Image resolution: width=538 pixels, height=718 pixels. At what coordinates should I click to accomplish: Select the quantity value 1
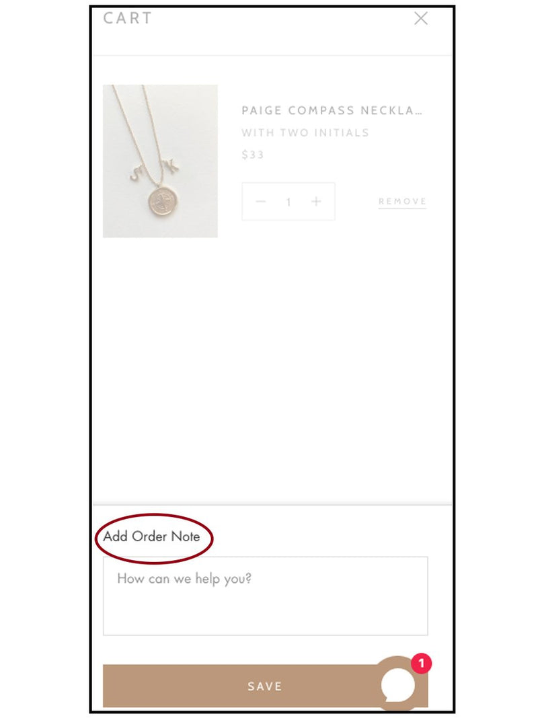click(x=289, y=202)
